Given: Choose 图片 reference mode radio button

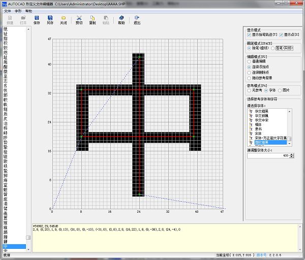Looking at the screenshot, I should (x=281, y=90).
